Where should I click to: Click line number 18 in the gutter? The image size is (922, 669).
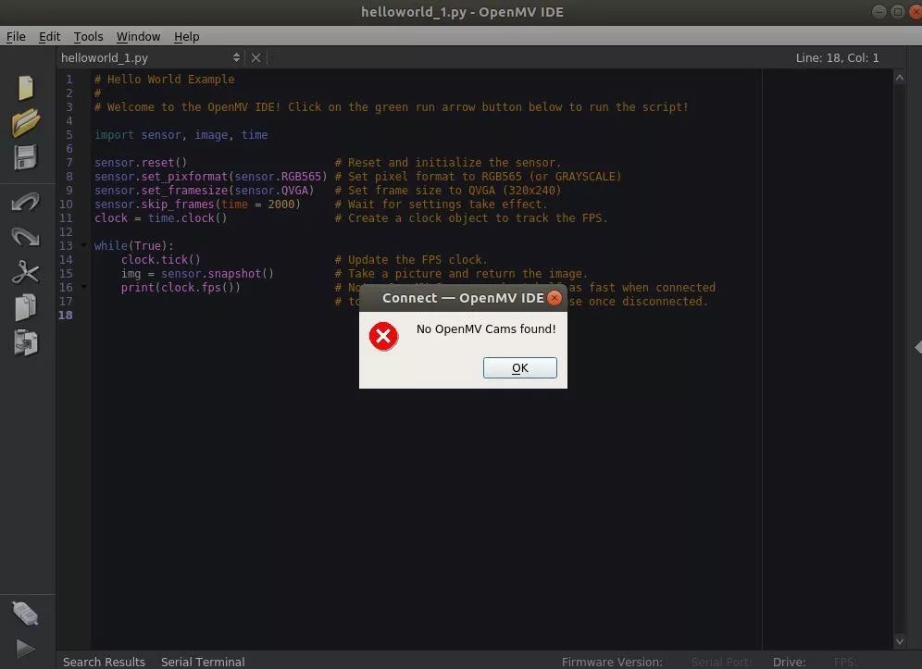(x=66, y=316)
